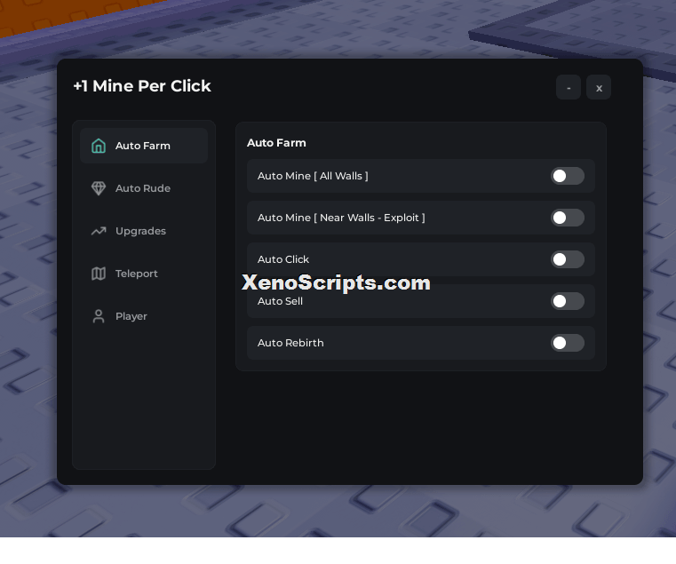Go to the Upgrades tab label
This screenshot has width=676, height=564.
[140, 231]
